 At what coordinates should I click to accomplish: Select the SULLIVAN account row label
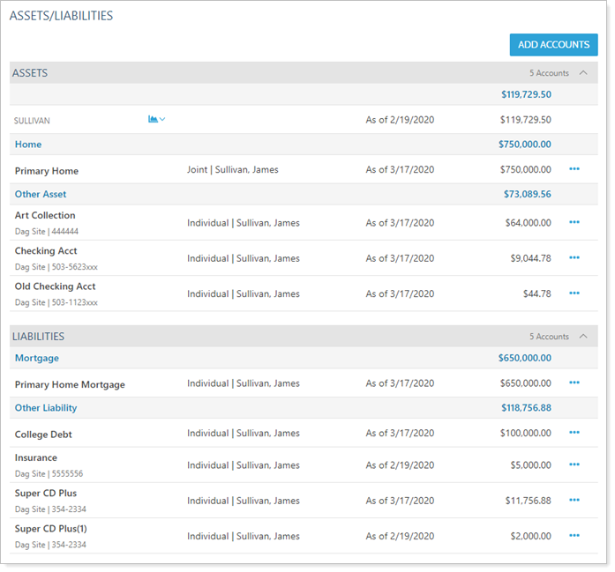click(x=34, y=120)
